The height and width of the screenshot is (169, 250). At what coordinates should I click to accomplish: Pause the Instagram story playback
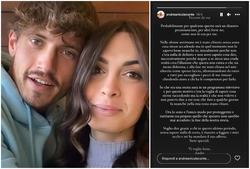pos(221,15)
